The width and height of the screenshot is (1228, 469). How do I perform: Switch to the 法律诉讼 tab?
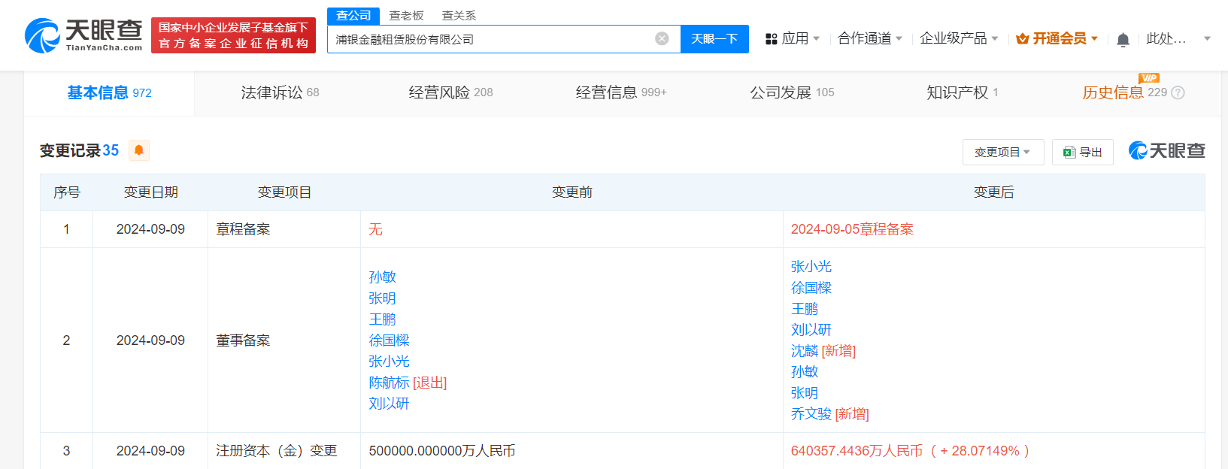(280, 92)
